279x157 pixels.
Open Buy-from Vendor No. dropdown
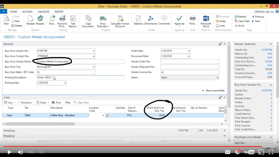pos(94,51)
